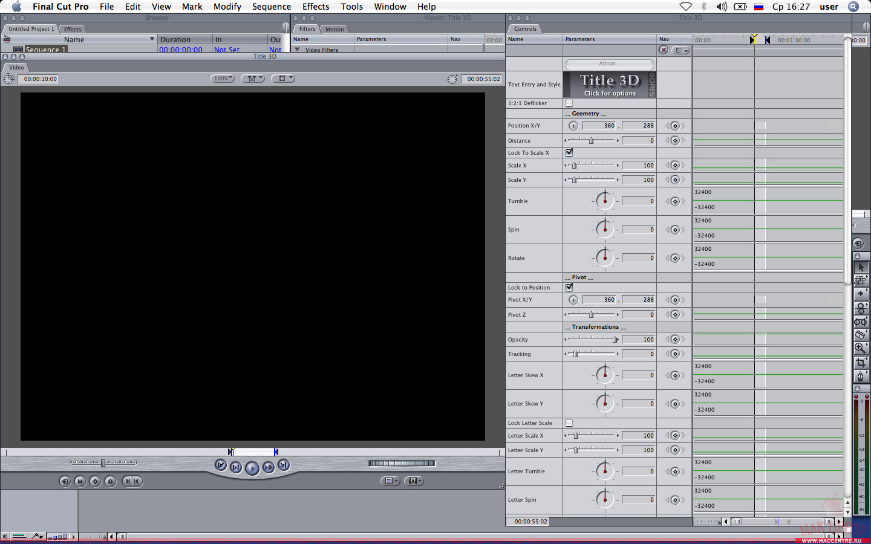Collapse the Video Filters disclosure triangle
871x544 pixels.
298,50
